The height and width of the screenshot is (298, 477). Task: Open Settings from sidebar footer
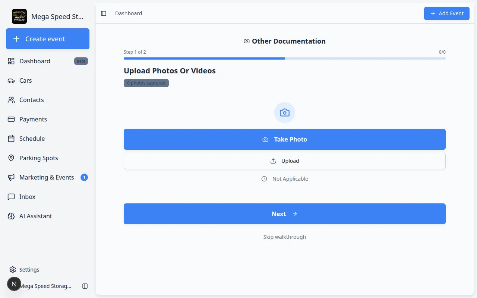[48, 270]
